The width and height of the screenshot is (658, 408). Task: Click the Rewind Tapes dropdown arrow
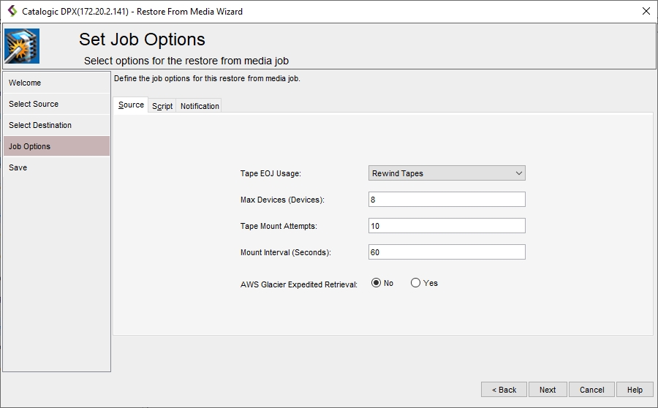click(x=518, y=173)
